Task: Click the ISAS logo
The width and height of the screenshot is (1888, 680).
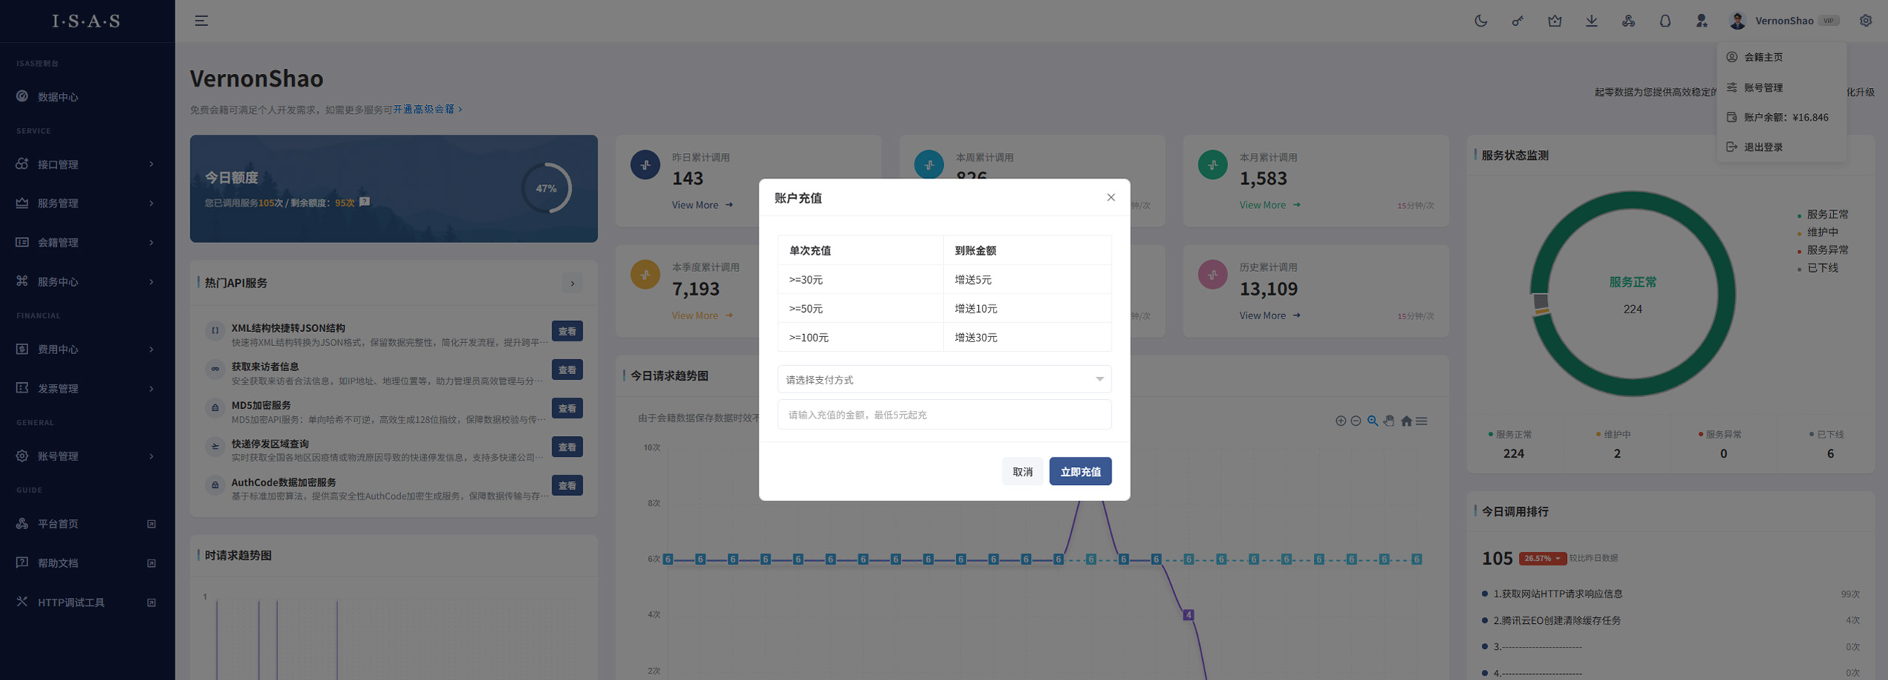Action: 86,21
